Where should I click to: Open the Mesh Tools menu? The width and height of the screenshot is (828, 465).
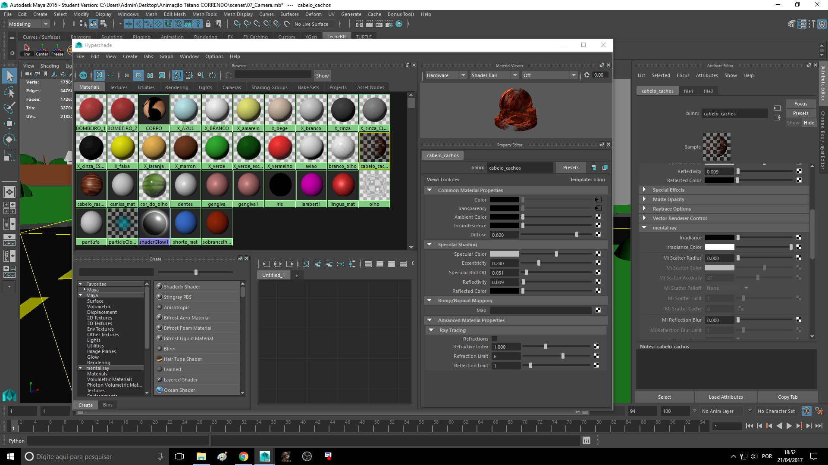click(x=204, y=14)
